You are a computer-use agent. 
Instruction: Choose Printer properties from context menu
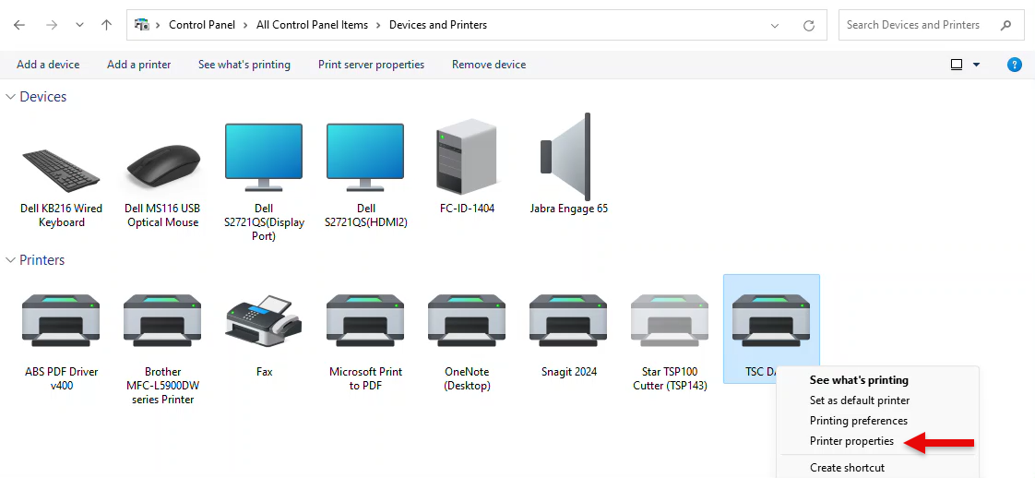point(851,442)
